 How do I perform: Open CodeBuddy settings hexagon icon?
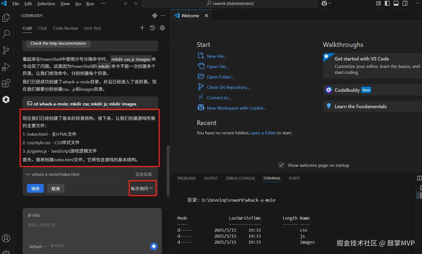point(162,28)
